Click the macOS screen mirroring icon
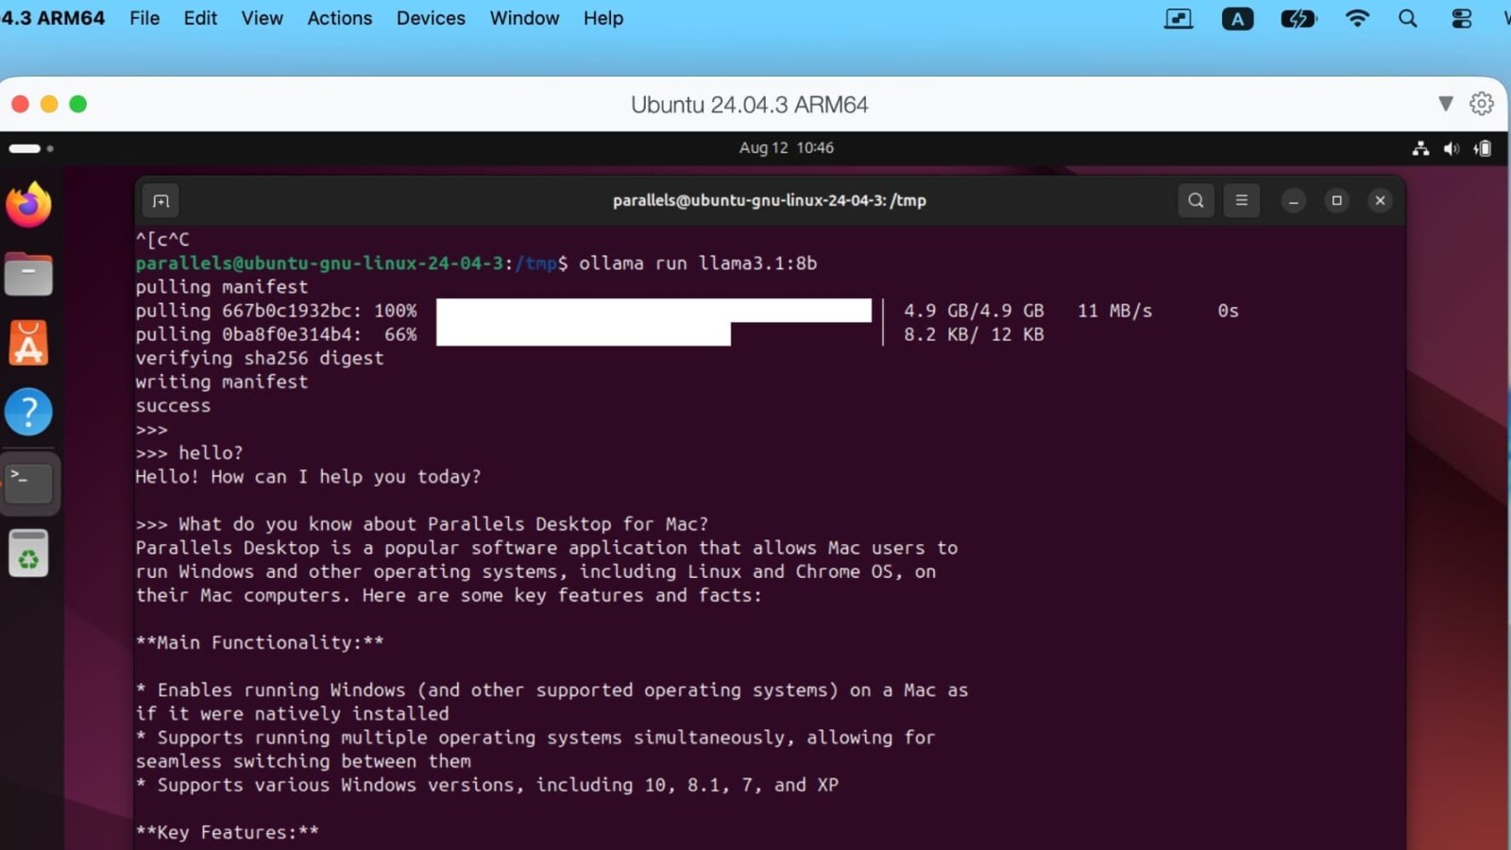This screenshot has width=1511, height=850. (x=1179, y=19)
